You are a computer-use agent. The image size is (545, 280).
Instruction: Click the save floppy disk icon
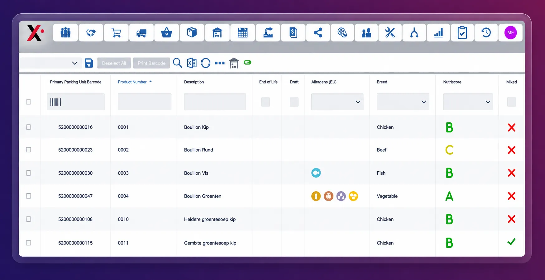click(89, 63)
